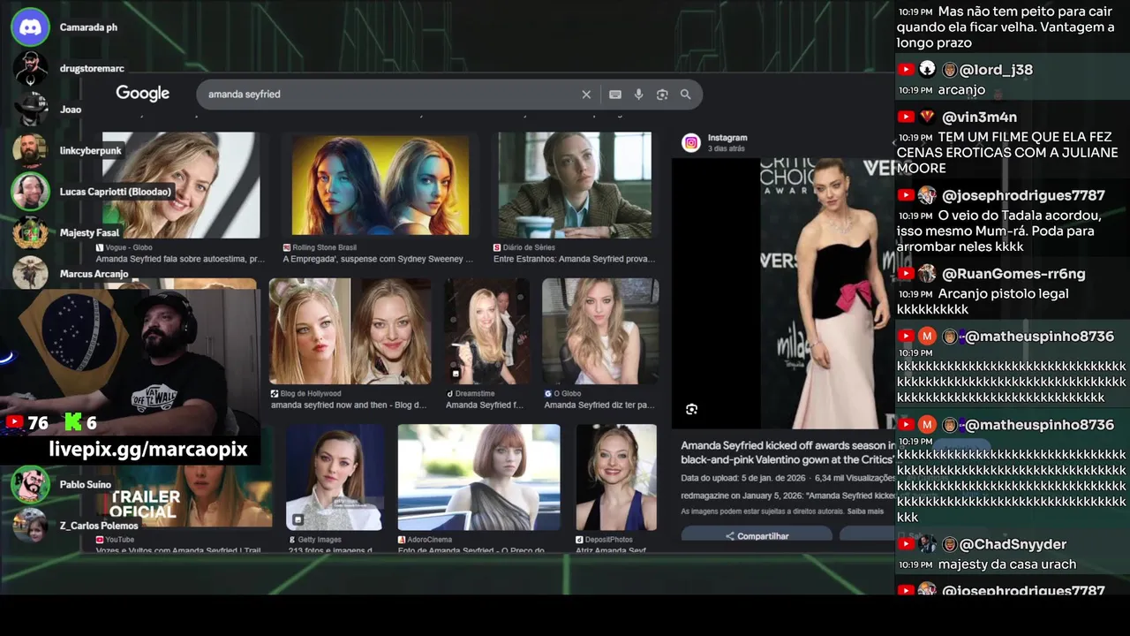Click the moderator M badge beside first @matheuspinho8736
The height and width of the screenshot is (636, 1130).
927,337
